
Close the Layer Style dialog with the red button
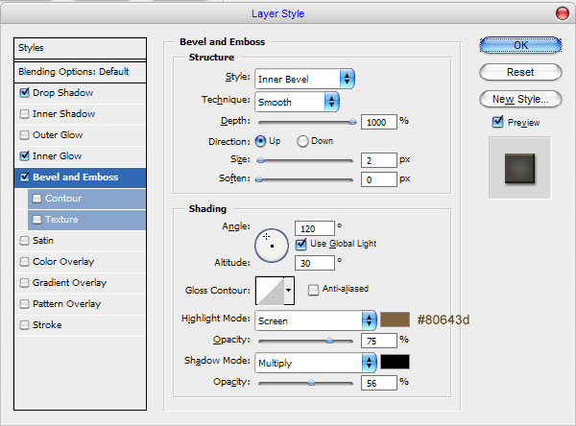tap(562, 13)
